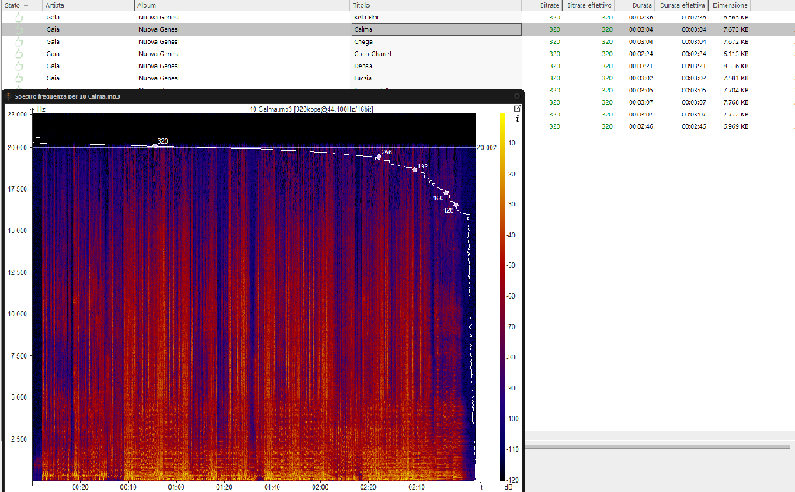Click the Gaia artist cell in Calma row

click(53, 29)
